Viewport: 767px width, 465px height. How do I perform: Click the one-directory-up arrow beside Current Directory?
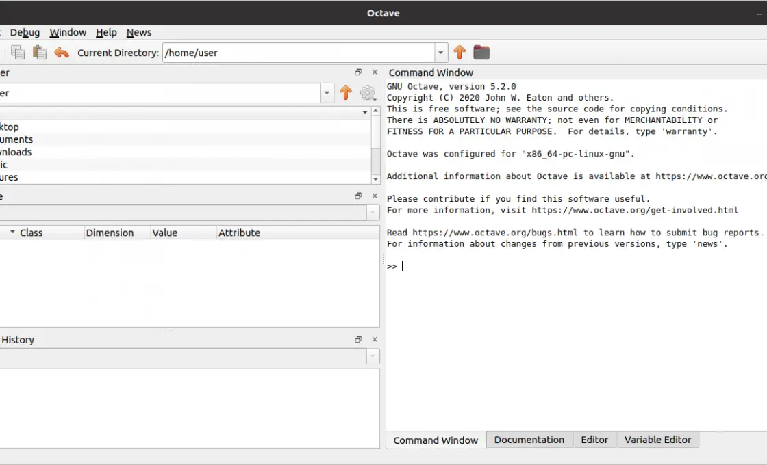point(459,52)
